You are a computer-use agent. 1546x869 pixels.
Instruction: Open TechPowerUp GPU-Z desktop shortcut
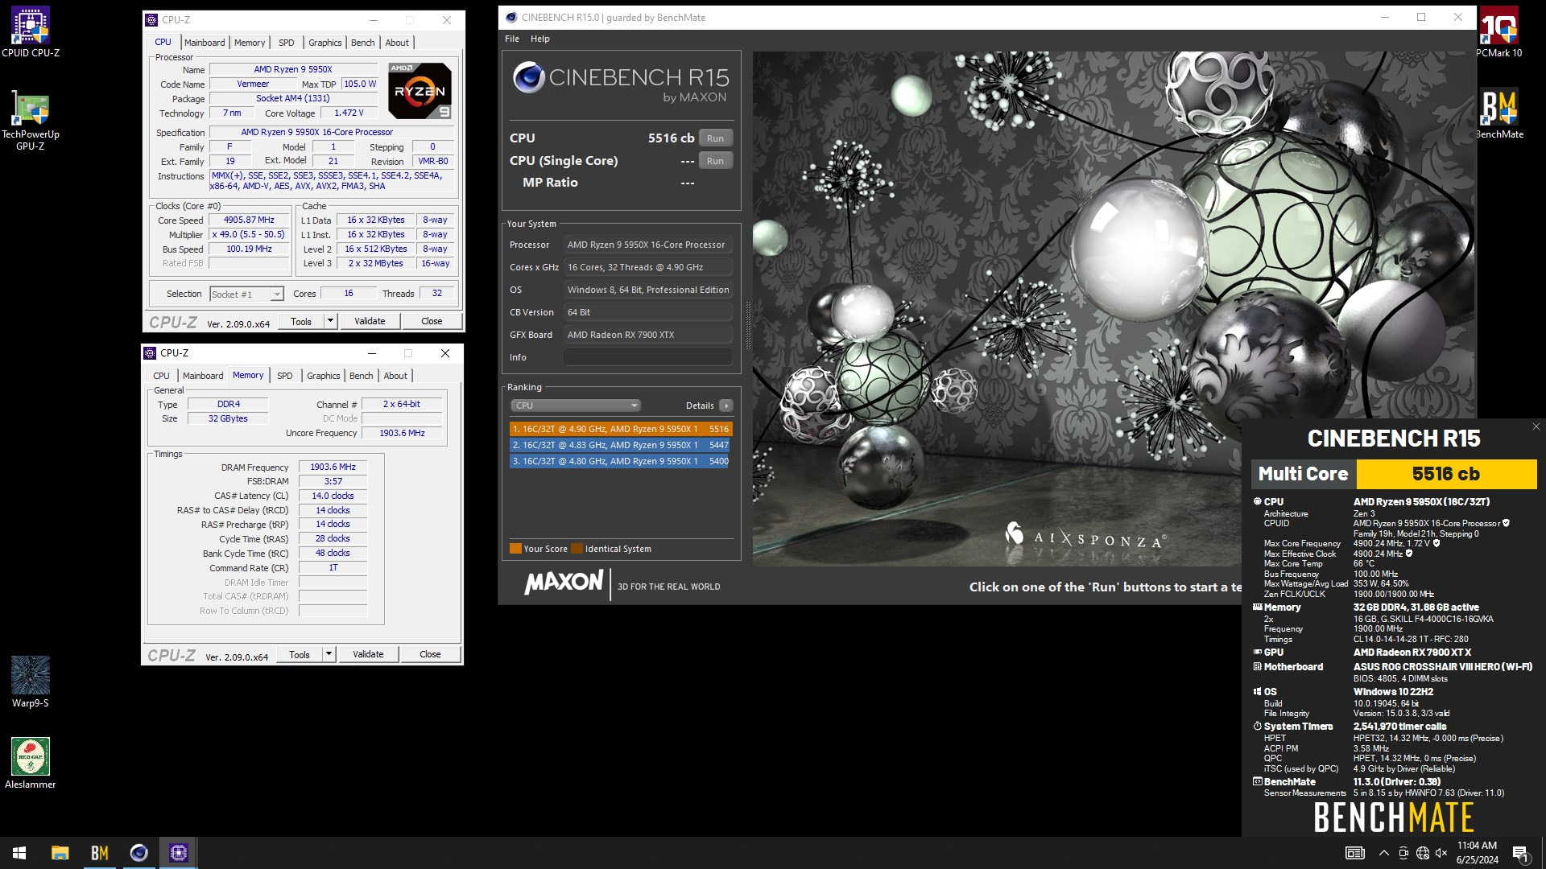31,119
